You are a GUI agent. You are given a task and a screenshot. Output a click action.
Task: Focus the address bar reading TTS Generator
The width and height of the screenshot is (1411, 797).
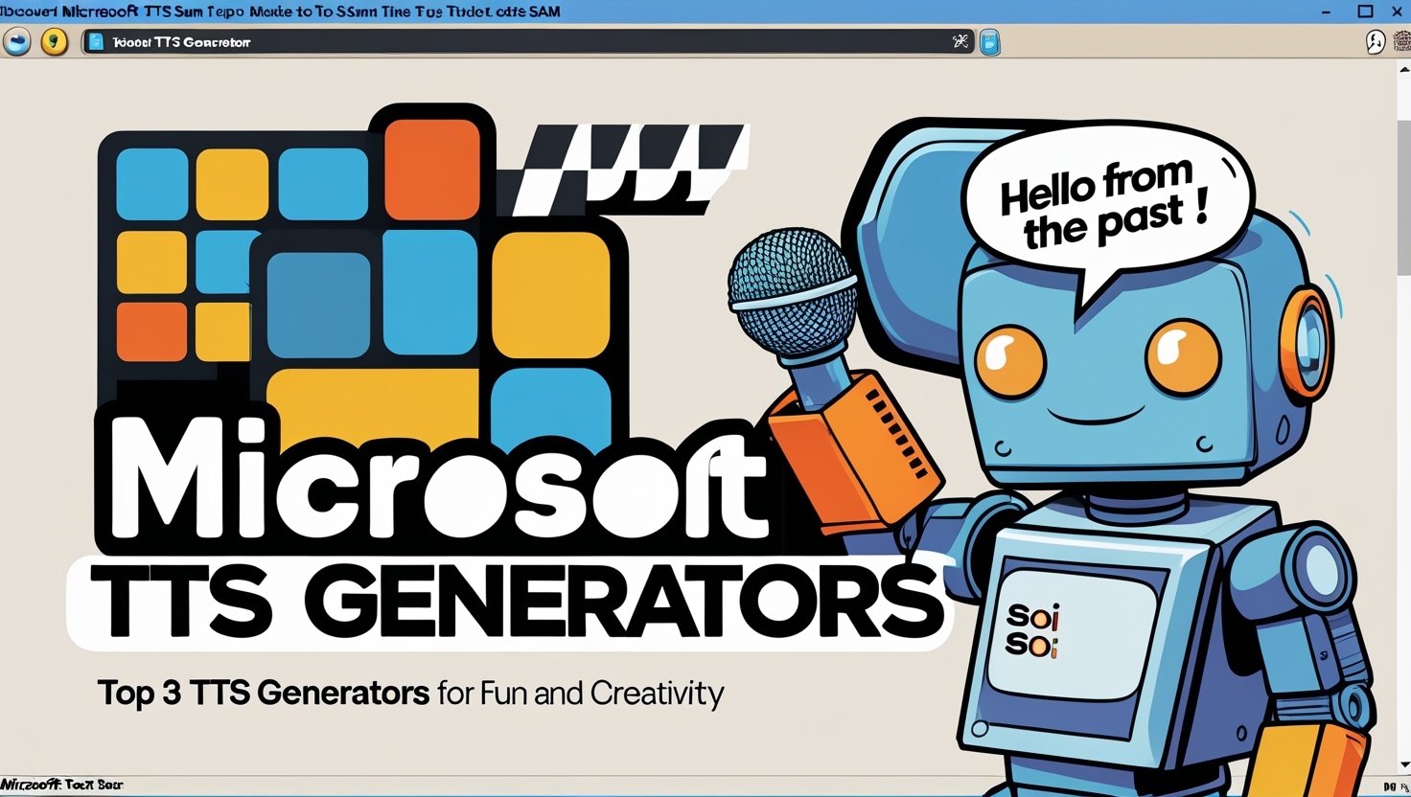click(x=528, y=42)
